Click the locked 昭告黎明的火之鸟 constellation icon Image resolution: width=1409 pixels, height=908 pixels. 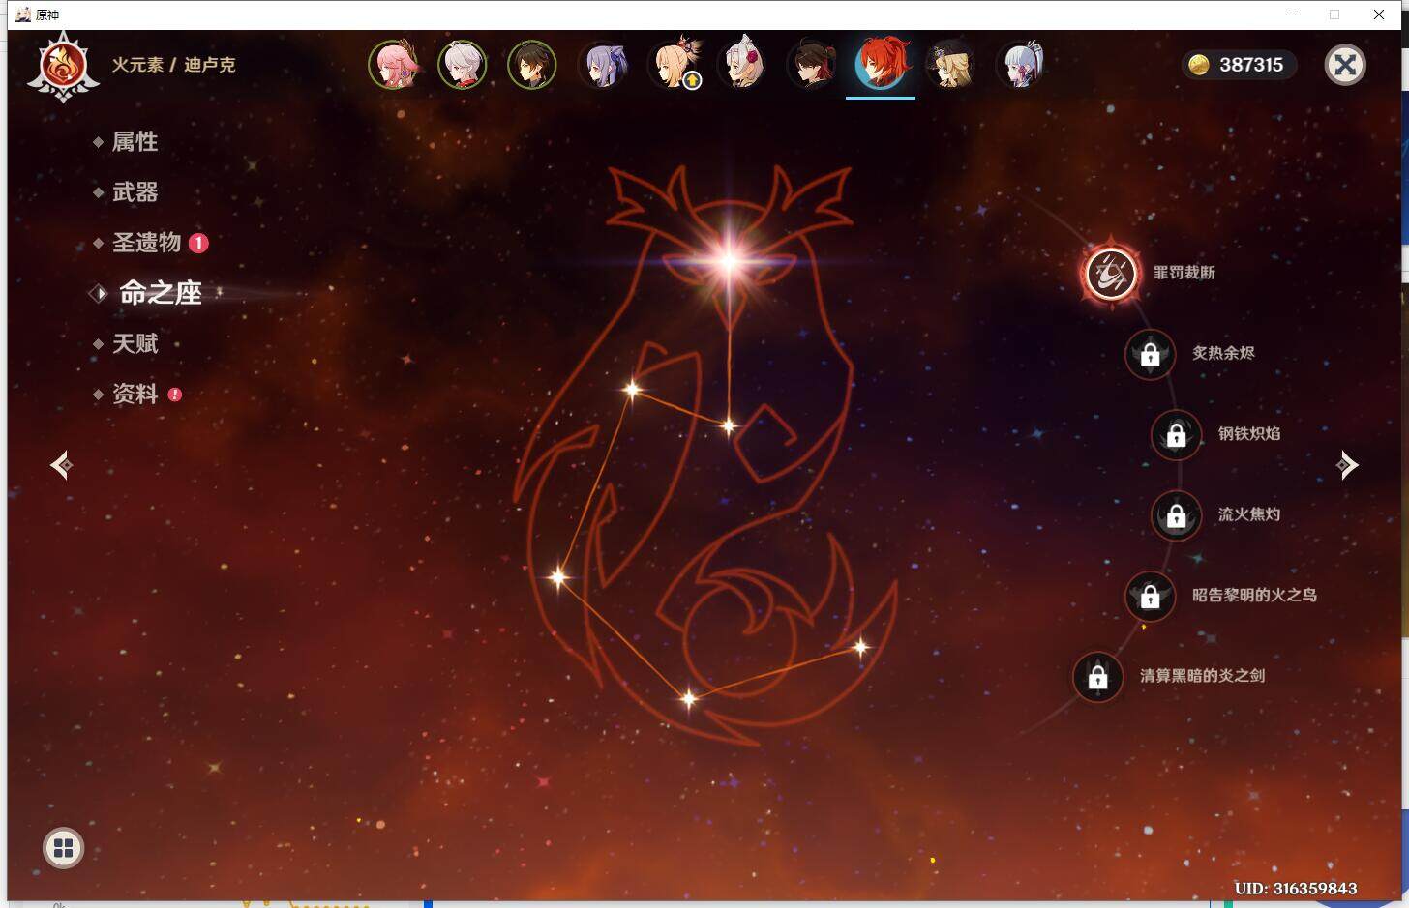(x=1150, y=596)
